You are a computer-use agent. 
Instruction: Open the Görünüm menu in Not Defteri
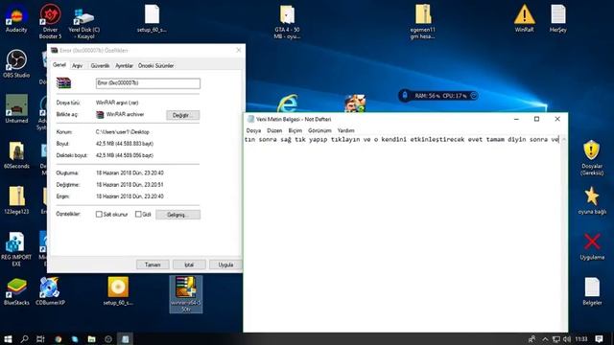319,130
